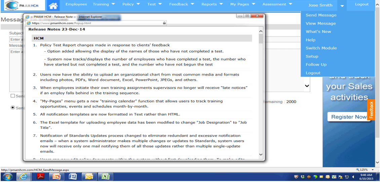The image size is (380, 182).
Task: Click the volume speaker tray icon
Action: click(x=353, y=177)
